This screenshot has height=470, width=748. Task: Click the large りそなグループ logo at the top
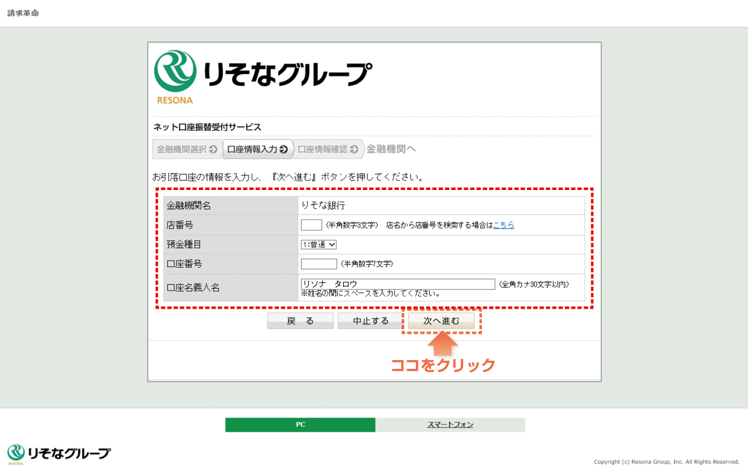click(x=263, y=77)
